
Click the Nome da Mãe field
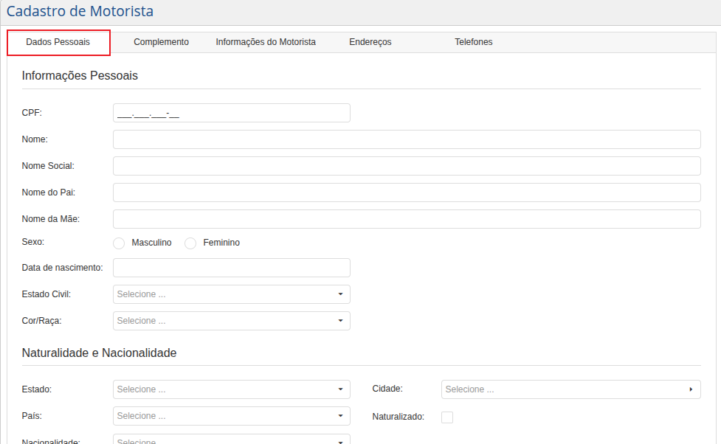(x=406, y=219)
